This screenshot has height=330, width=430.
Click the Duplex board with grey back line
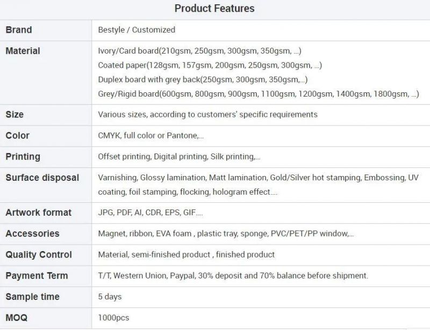click(x=203, y=79)
